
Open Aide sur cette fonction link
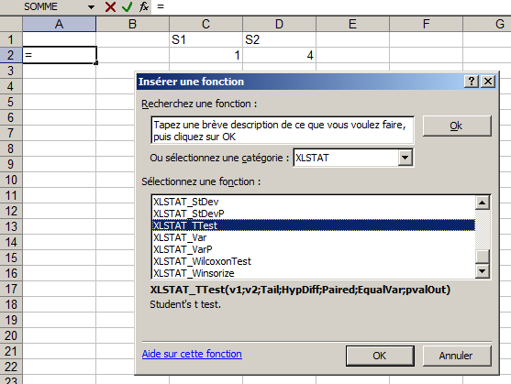tap(192, 354)
